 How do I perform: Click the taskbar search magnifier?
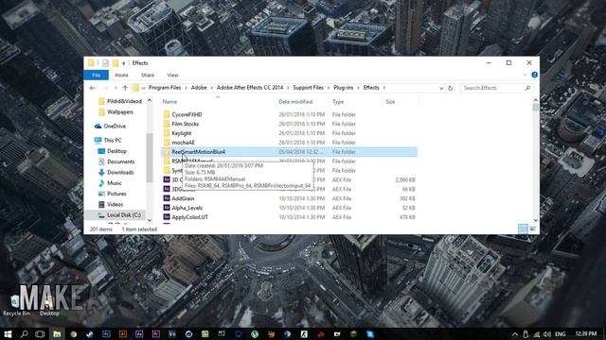(x=24, y=334)
